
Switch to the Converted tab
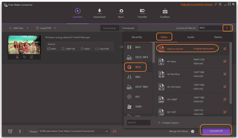pyautogui.click(x=128, y=28)
